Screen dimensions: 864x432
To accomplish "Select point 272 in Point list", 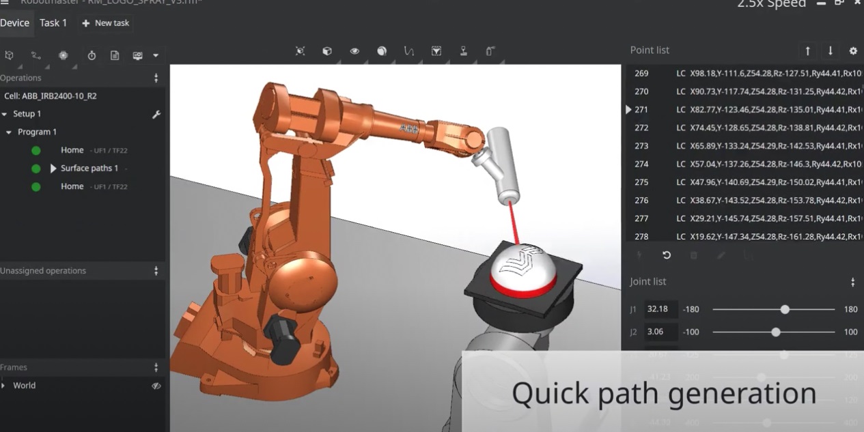I will [745, 128].
